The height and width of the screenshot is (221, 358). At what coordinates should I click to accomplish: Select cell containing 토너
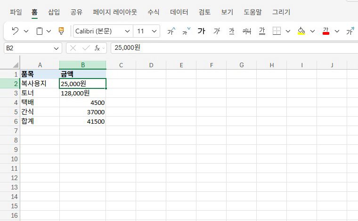tap(40, 93)
